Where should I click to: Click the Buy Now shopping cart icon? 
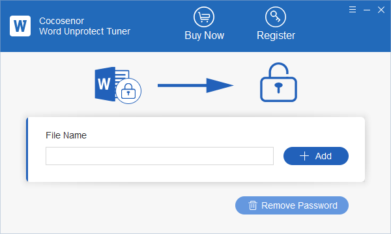tap(204, 17)
